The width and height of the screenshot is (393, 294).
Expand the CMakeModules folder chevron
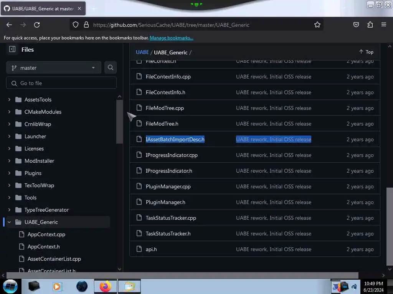[x=9, y=112]
